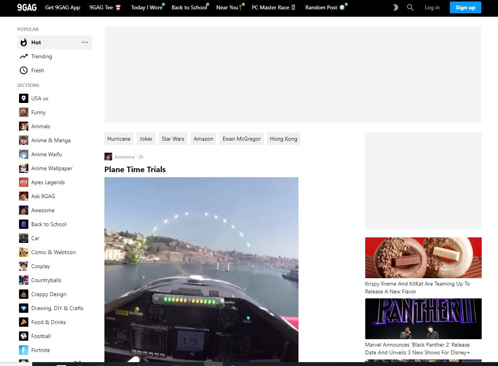Click Fresh label in sidebar
Image resolution: width=498 pixels, height=366 pixels.
tap(38, 70)
